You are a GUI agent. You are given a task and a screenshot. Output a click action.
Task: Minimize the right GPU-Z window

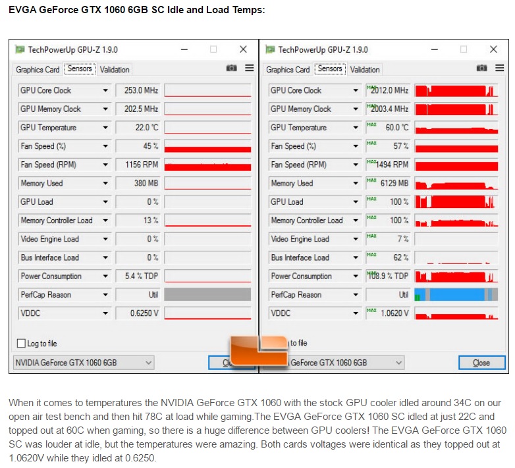(x=435, y=49)
